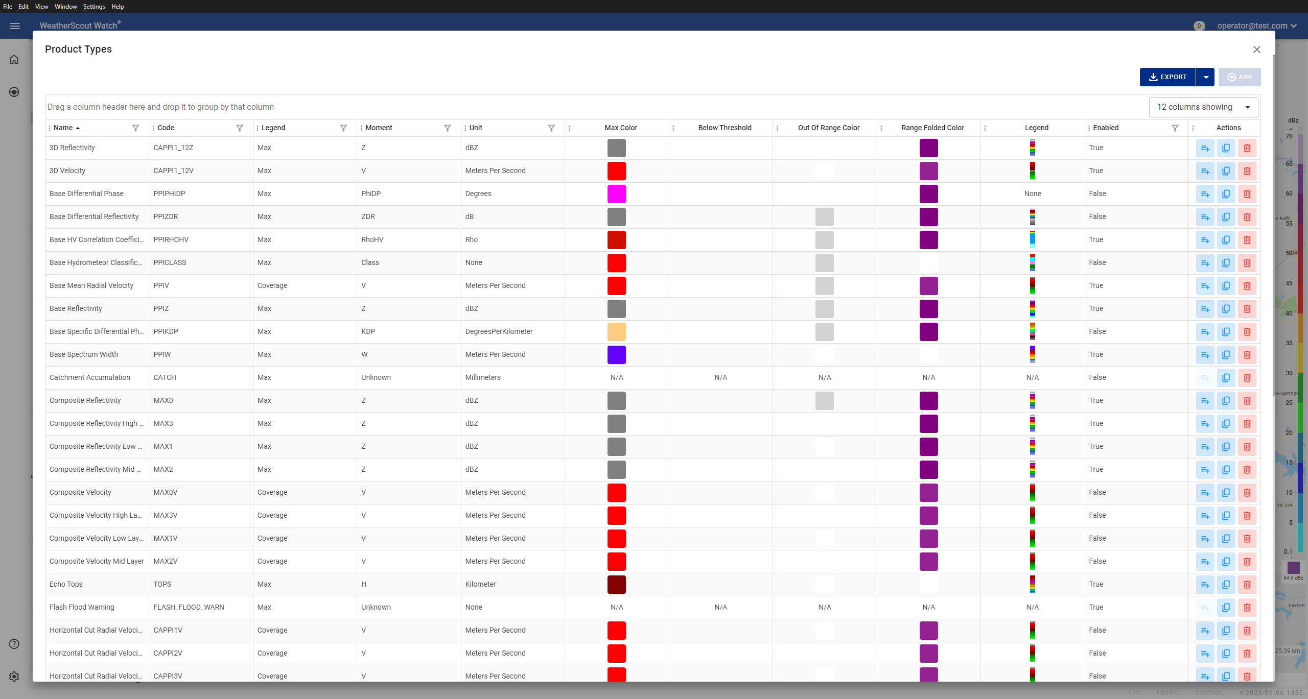Delete the Echo Tops row

pyautogui.click(x=1247, y=585)
